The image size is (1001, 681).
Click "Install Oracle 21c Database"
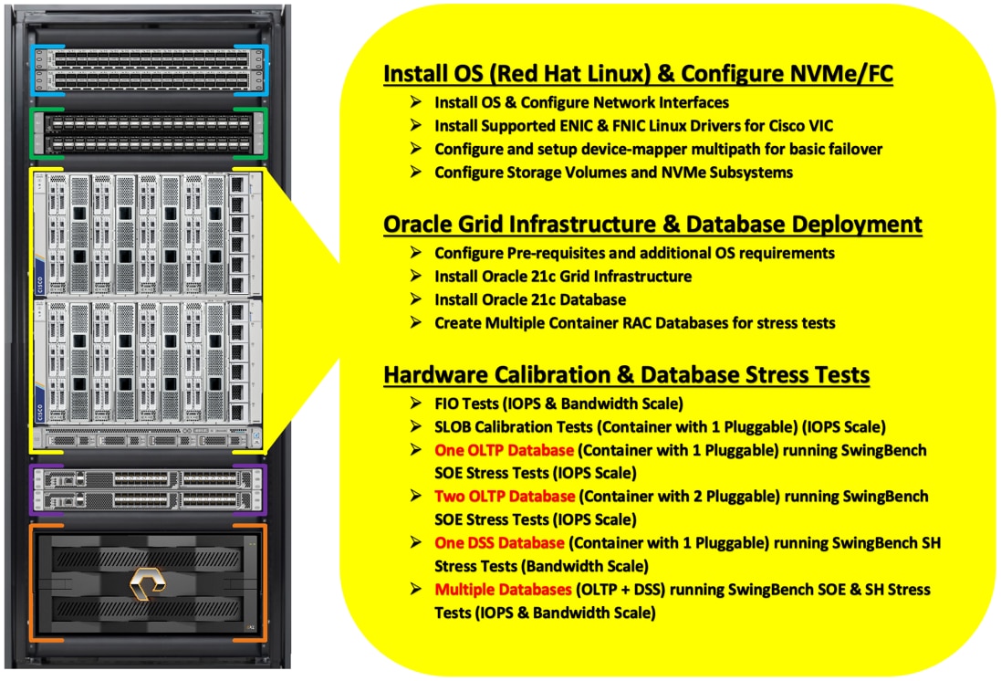coord(530,299)
